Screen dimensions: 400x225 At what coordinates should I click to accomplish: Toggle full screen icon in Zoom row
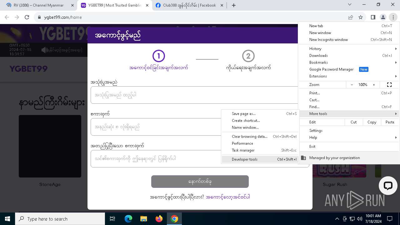389,85
